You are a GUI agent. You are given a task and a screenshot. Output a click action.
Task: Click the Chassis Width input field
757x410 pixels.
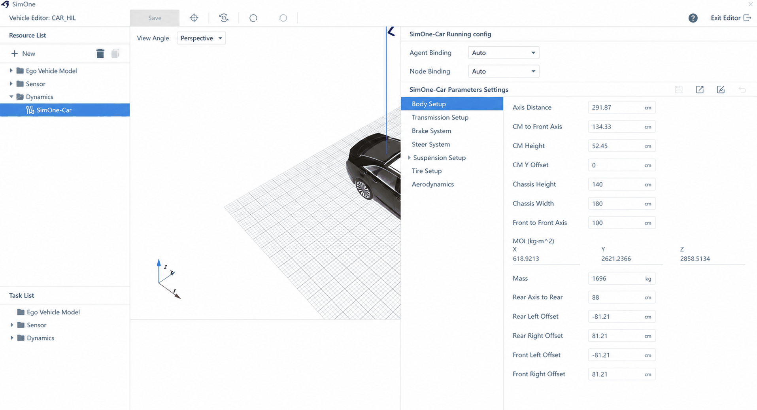point(621,204)
